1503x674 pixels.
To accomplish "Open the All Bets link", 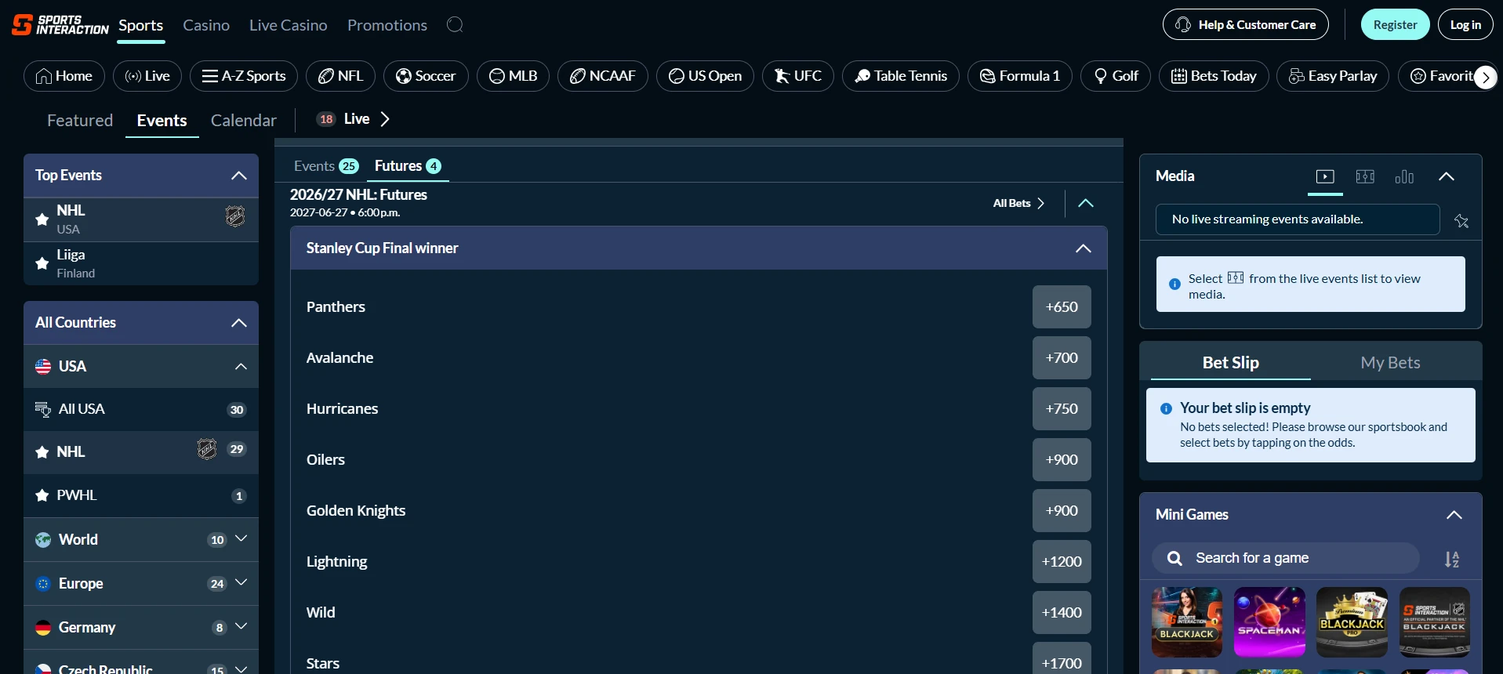I will tap(1018, 203).
